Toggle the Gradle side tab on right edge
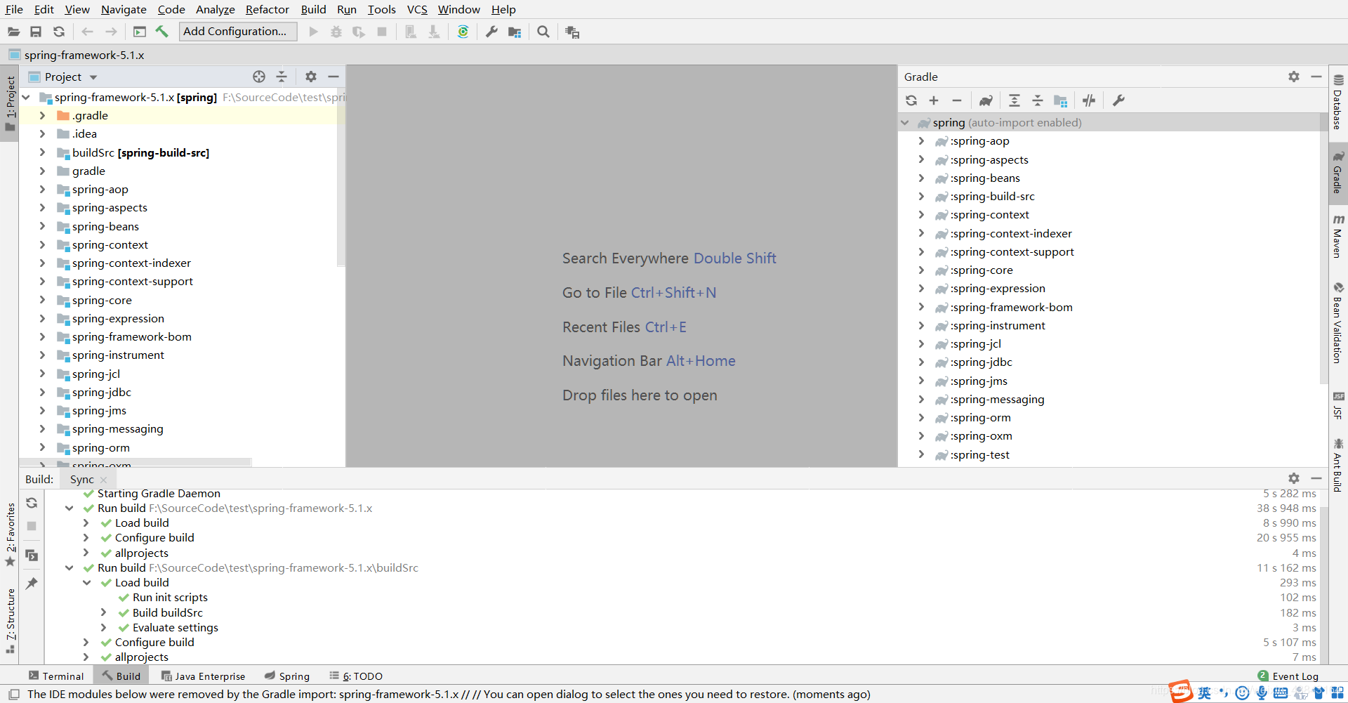This screenshot has height=703, width=1348. (x=1338, y=173)
